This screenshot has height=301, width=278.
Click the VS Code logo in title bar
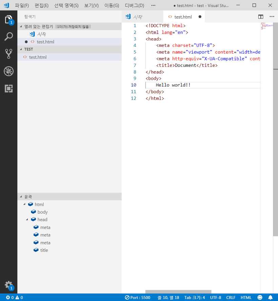(6, 5)
